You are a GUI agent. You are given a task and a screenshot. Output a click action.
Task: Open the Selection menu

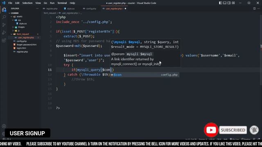[x=27, y=3]
